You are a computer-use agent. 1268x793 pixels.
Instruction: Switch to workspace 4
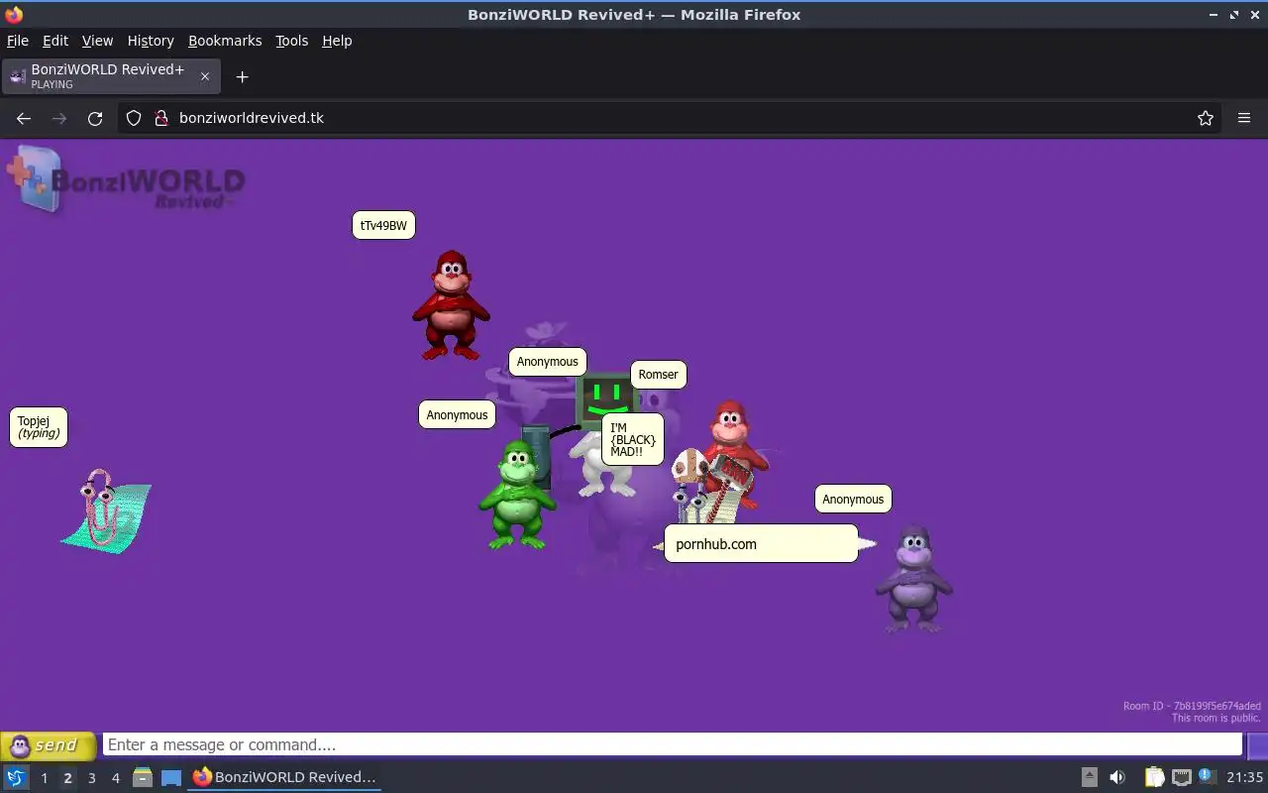pos(115,778)
